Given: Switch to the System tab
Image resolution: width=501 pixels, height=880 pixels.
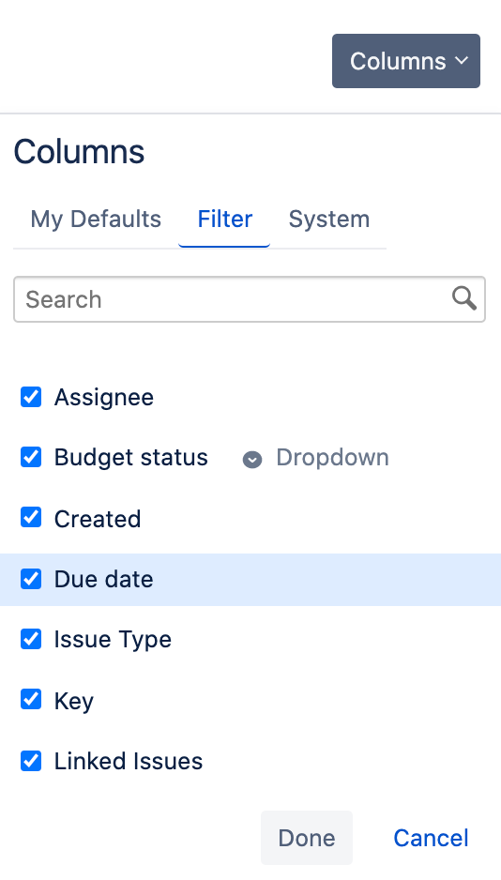Looking at the screenshot, I should 329,219.
